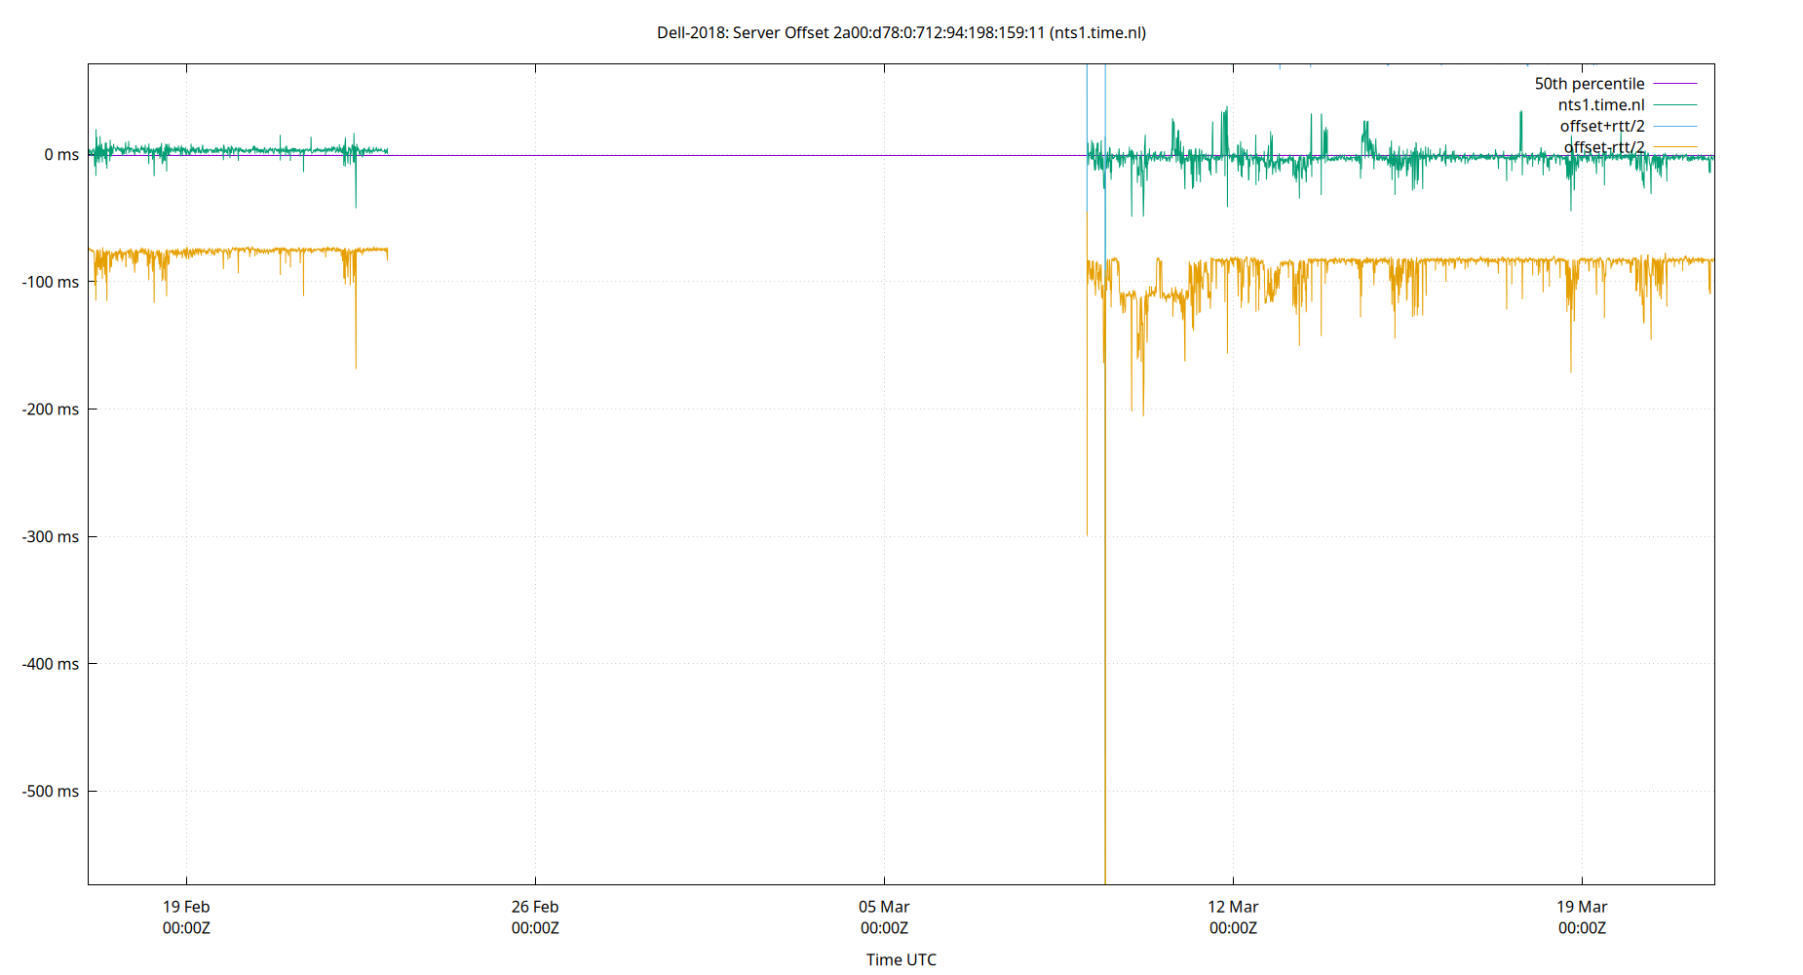Click the offset+rtt/2 legend label
The width and height of the screenshot is (1803, 975).
click(x=1601, y=126)
